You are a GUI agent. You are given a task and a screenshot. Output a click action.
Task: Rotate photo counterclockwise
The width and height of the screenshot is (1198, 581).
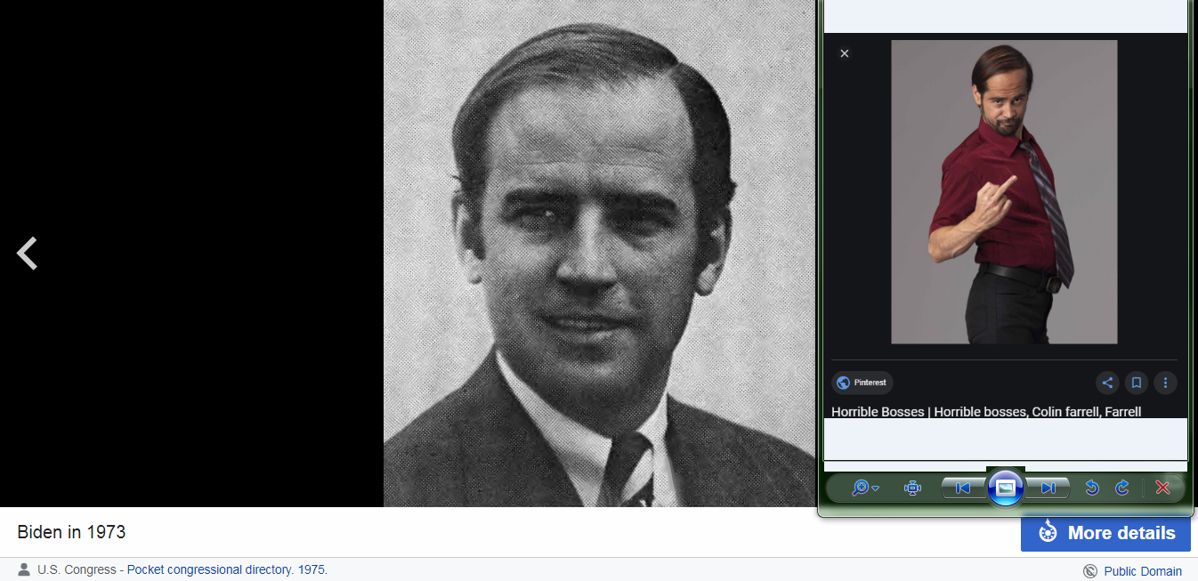coord(1092,488)
